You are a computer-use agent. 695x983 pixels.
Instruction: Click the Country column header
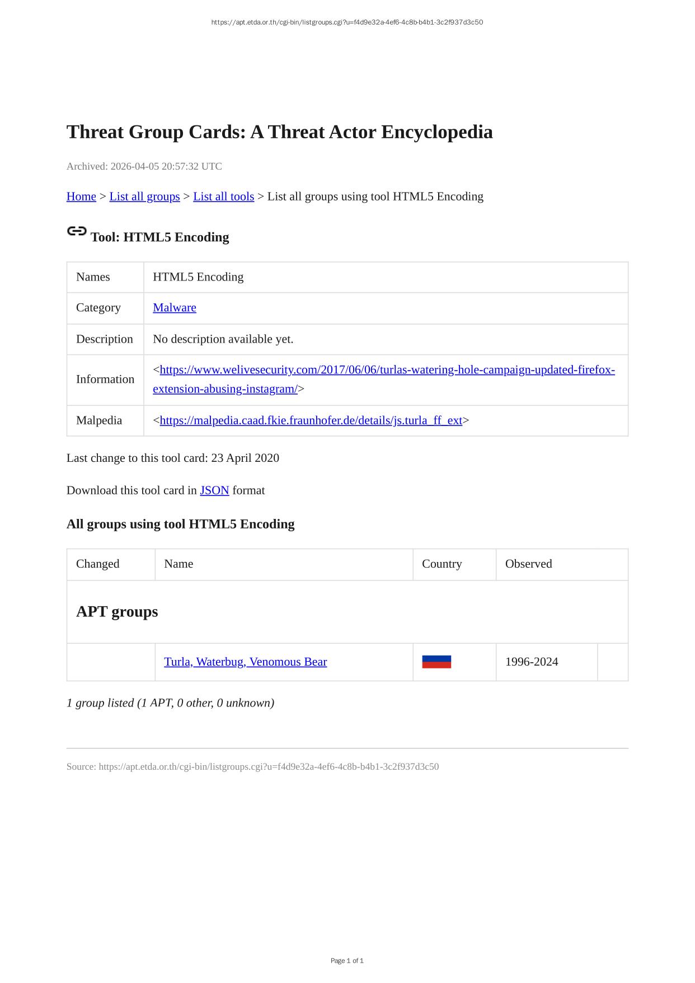442,564
